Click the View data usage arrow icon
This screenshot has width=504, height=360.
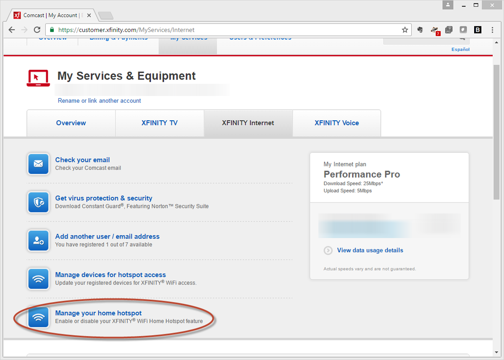(x=328, y=250)
